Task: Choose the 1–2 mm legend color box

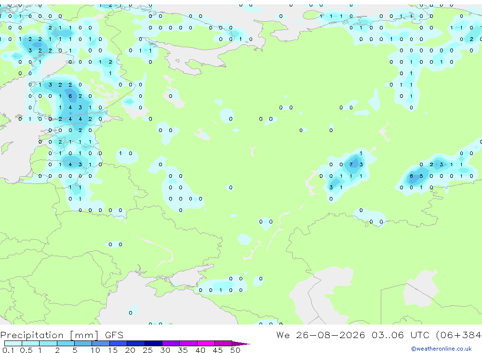Action: pos(48,343)
